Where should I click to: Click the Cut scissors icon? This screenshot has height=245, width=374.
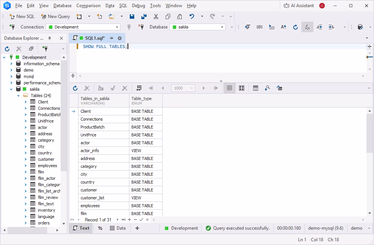coord(156,16)
